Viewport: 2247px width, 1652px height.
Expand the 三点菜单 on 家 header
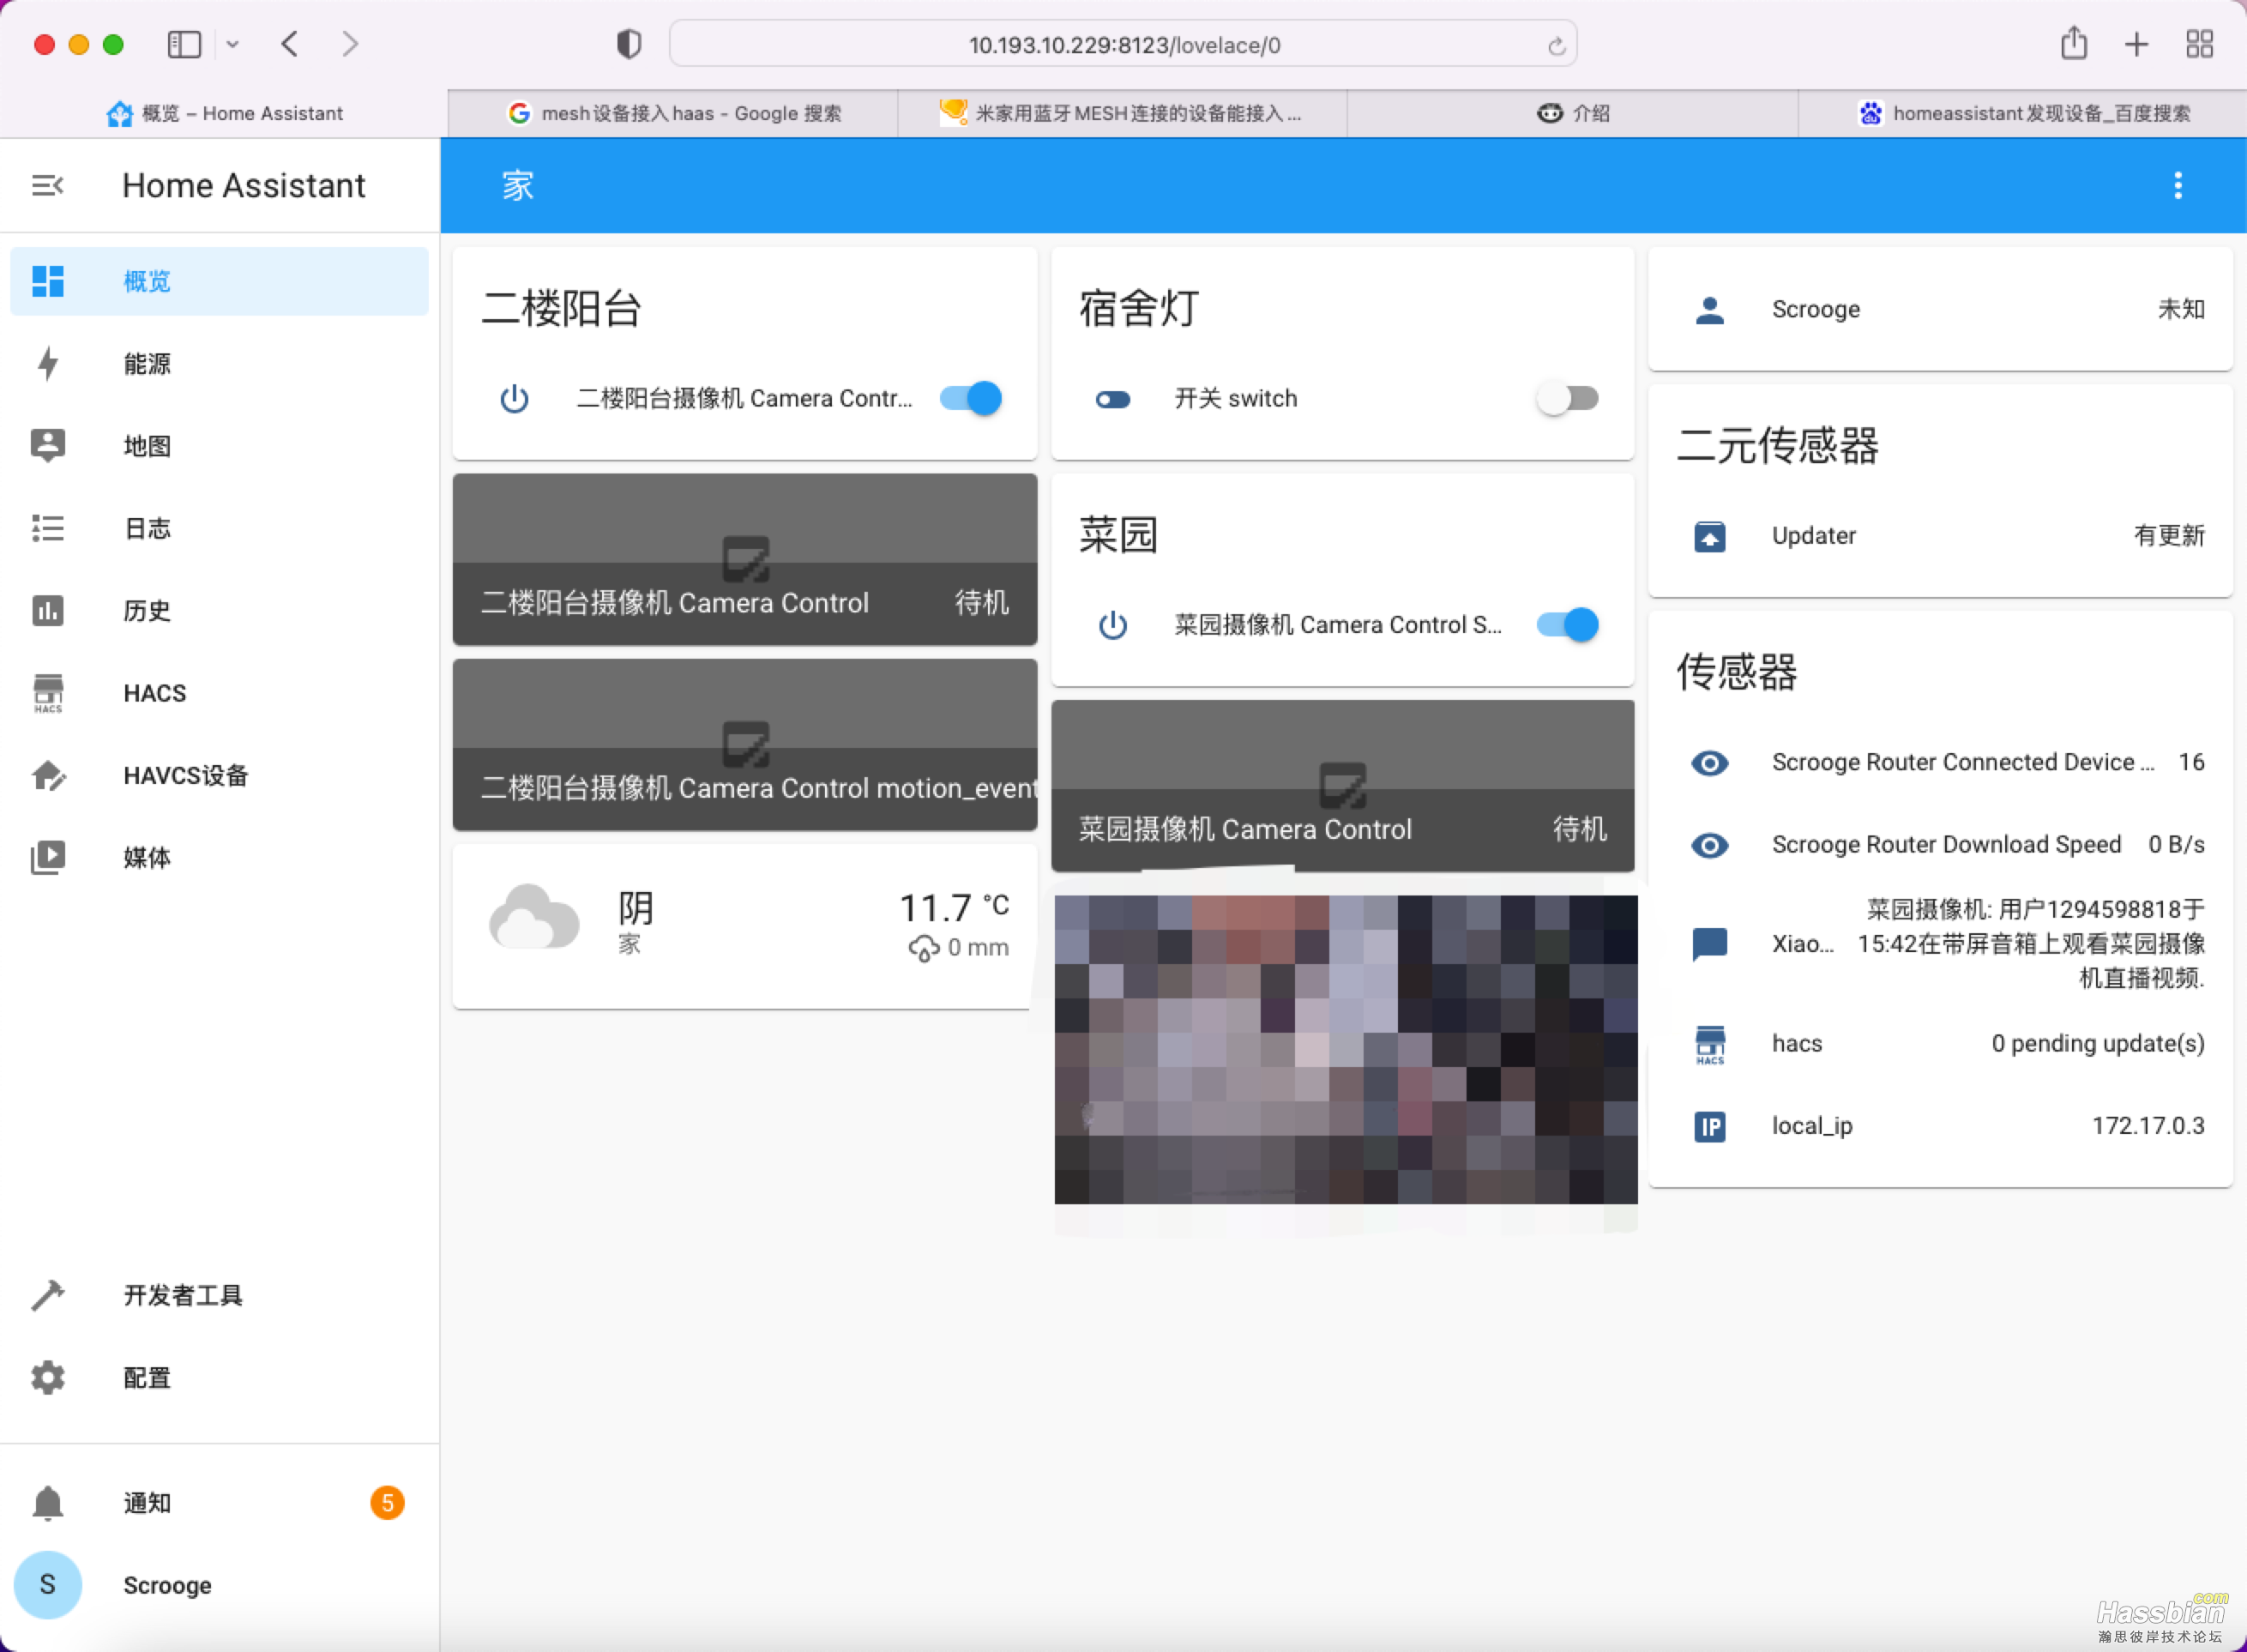pyautogui.click(x=2179, y=187)
